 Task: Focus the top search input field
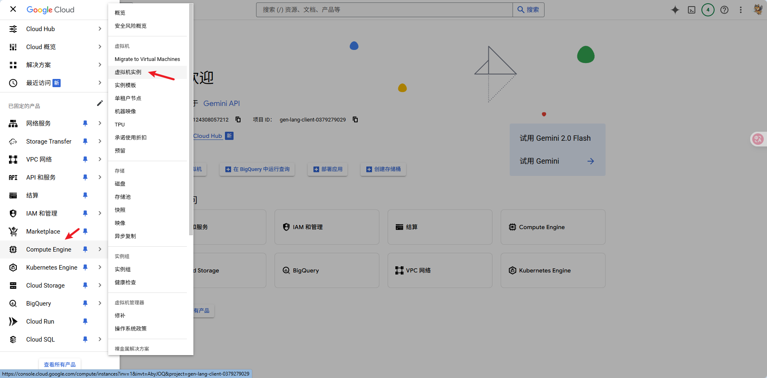(384, 10)
